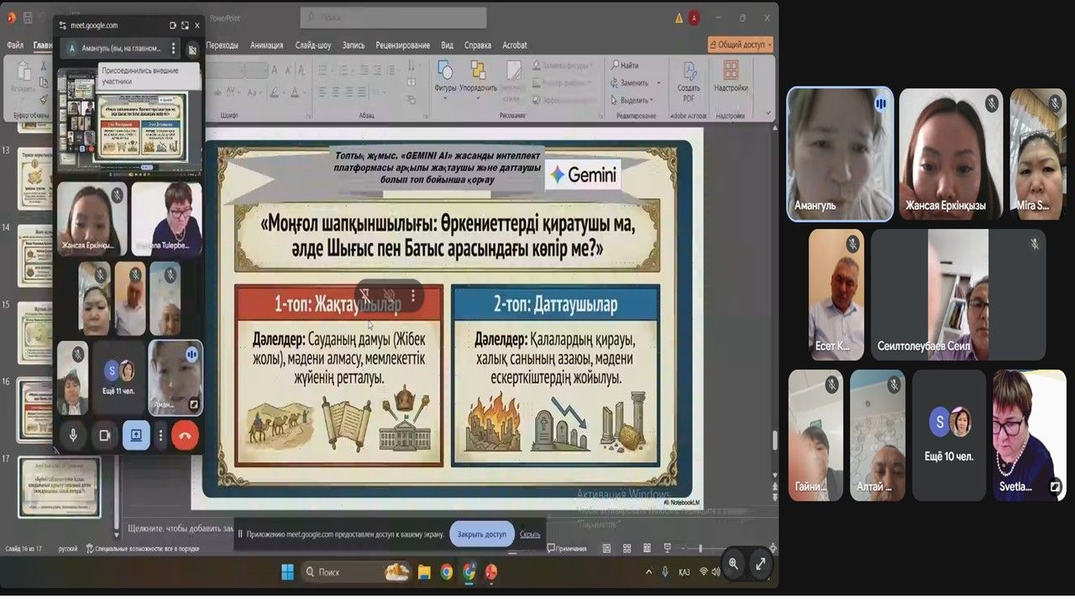This screenshot has height=604, width=1075.
Task: Open the Надстройки add-ins icon
Action: (731, 76)
